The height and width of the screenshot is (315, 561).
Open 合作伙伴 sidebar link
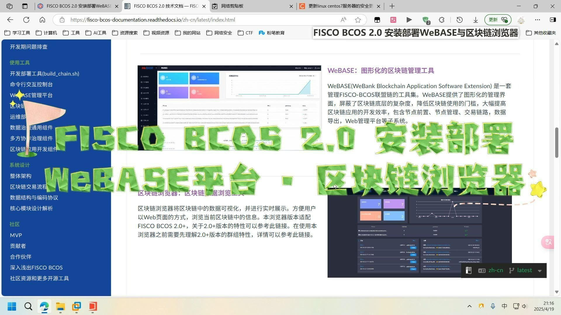click(x=20, y=257)
